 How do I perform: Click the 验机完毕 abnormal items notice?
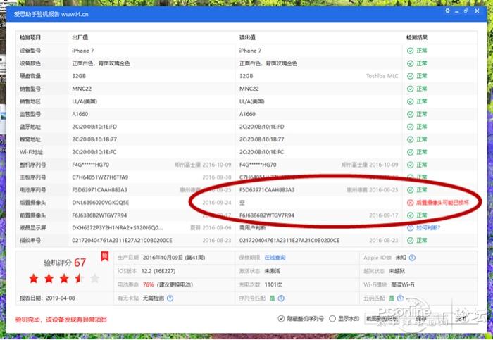point(61,320)
